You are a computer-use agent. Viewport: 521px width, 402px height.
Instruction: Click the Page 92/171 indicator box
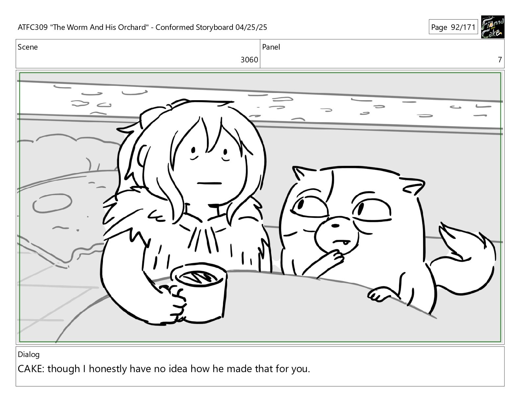(x=453, y=27)
